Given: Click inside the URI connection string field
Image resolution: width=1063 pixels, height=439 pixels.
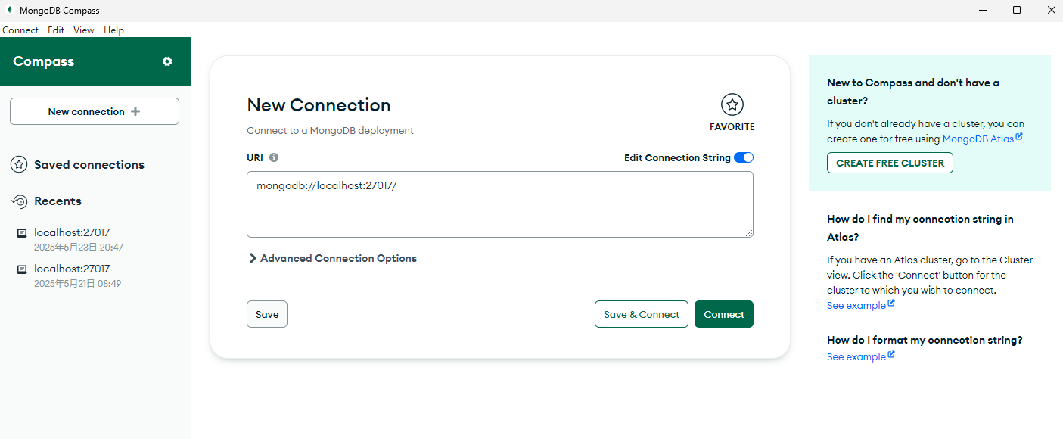Looking at the screenshot, I should (x=500, y=204).
